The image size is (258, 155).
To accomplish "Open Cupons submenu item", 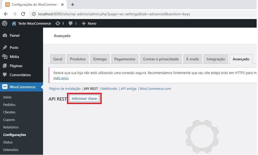I will pos(9,120).
